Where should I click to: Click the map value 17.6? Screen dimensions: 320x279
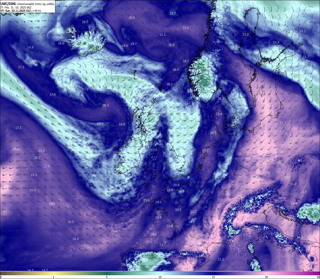coord(52,94)
